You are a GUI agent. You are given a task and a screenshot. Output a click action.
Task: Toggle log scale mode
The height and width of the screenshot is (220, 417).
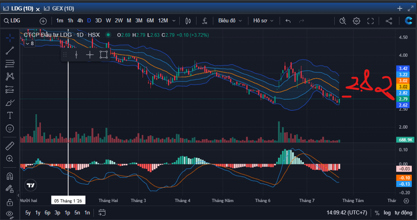coord(387,213)
